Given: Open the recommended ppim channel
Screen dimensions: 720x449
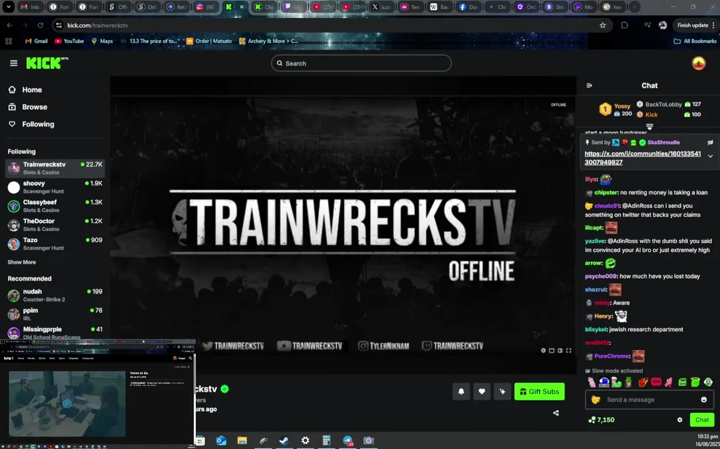Looking at the screenshot, I should [55, 314].
